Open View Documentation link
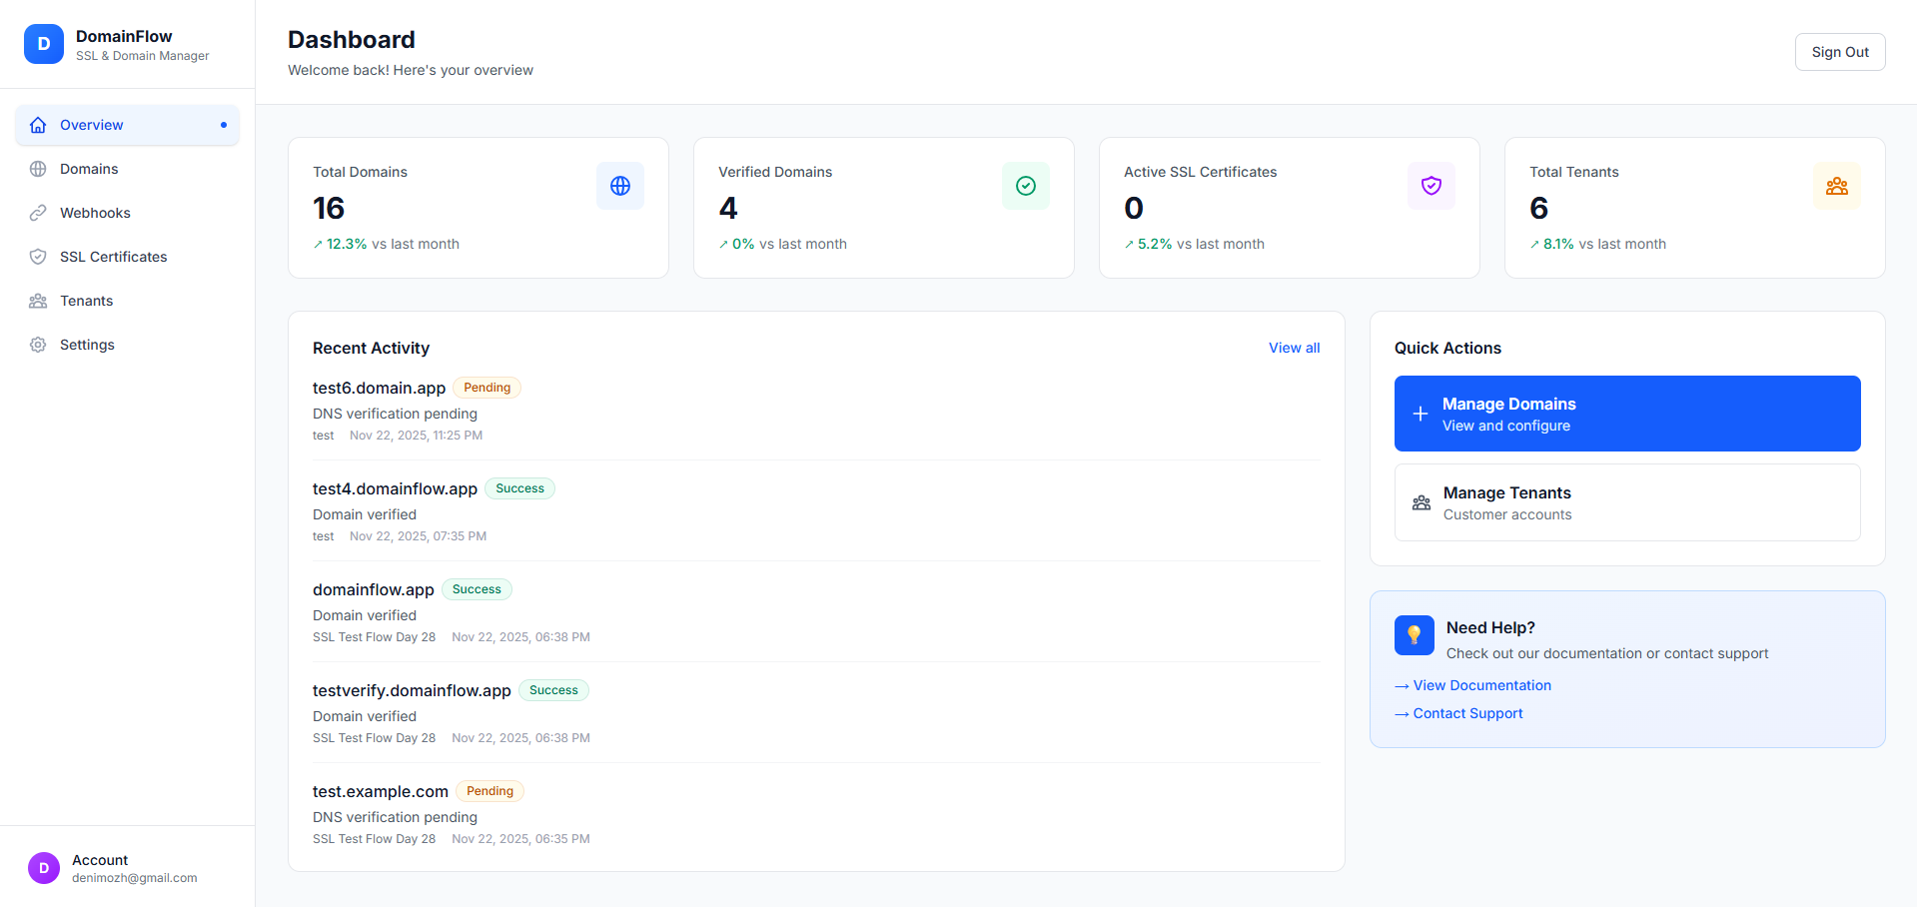The width and height of the screenshot is (1917, 907). (1481, 685)
